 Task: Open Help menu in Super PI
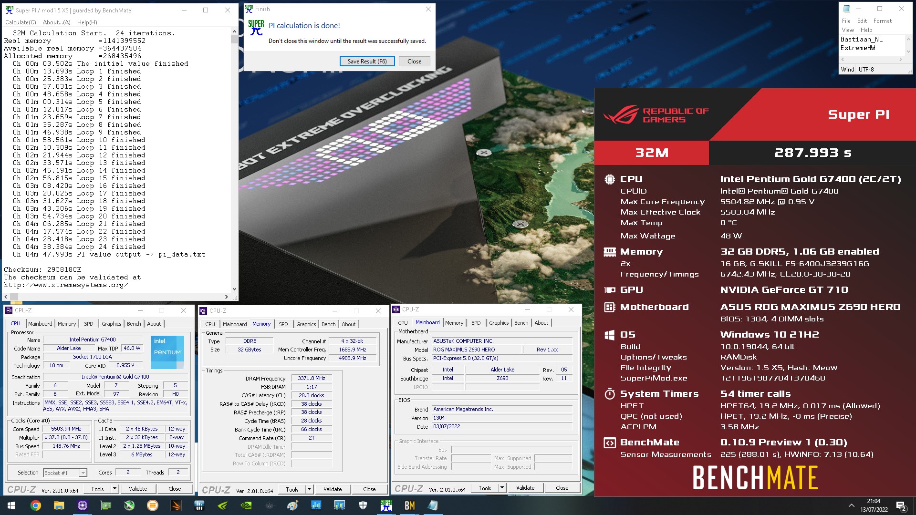[87, 22]
